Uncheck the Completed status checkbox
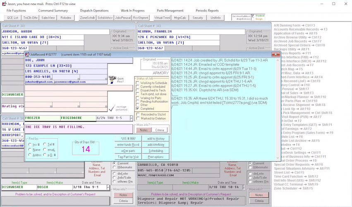352x207 pixels. [137, 108]
